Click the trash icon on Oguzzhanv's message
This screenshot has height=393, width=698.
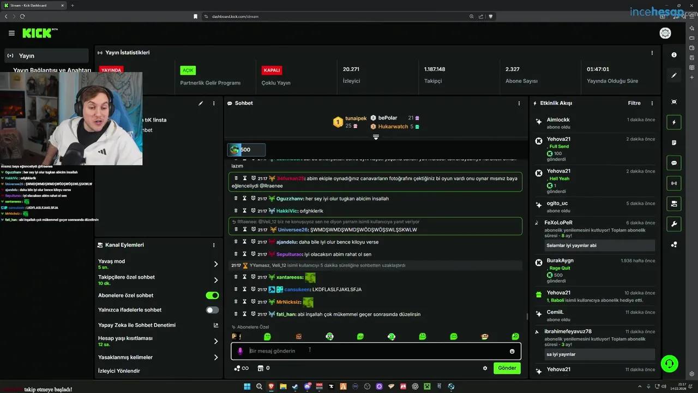[236, 199]
